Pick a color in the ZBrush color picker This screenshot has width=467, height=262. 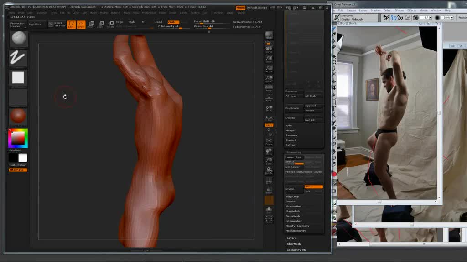tap(18, 138)
